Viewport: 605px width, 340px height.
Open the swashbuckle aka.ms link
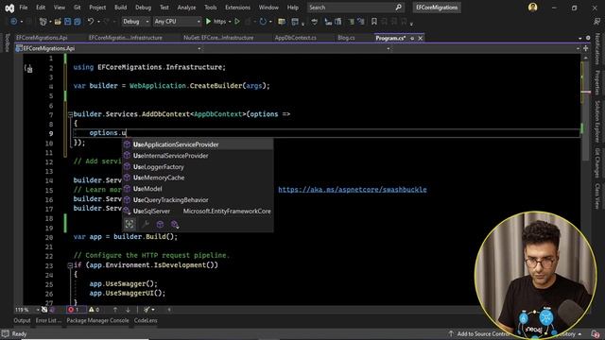(x=353, y=189)
